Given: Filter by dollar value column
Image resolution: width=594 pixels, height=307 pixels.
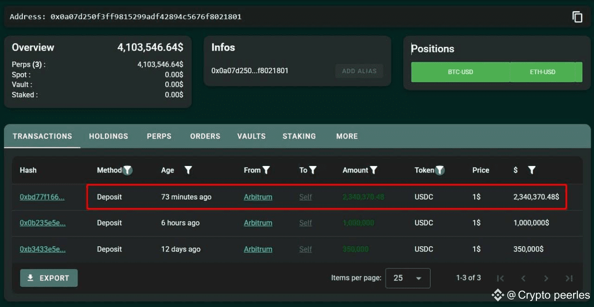Looking at the screenshot, I should click(x=532, y=170).
